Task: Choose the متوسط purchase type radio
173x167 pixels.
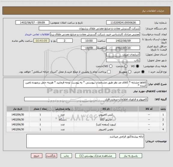Action: [129, 72]
